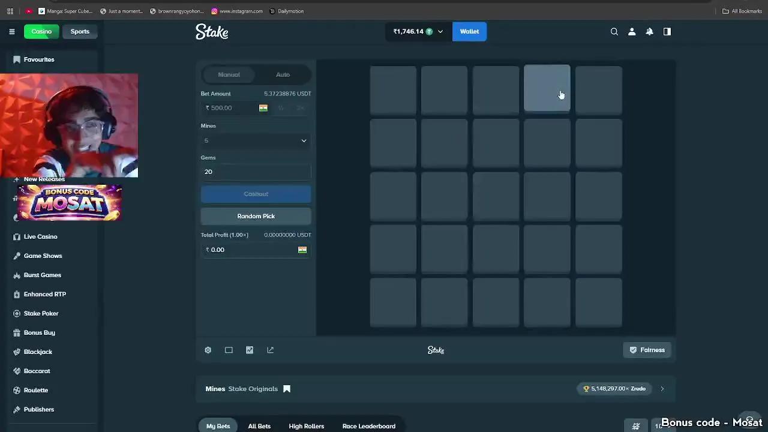
Task: Toggle the side panel icon in the header
Action: [x=667, y=31]
